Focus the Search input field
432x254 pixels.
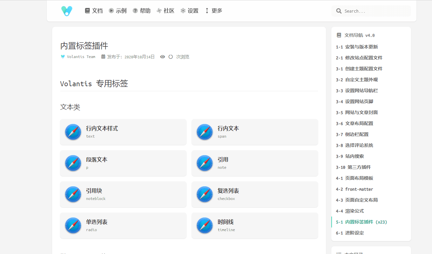point(376,11)
